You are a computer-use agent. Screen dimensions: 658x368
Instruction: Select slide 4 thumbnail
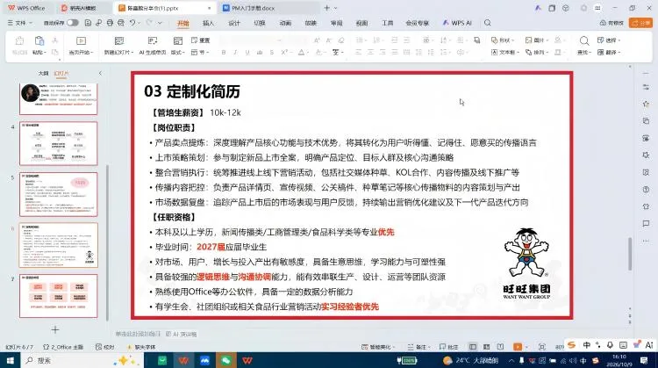(58, 144)
